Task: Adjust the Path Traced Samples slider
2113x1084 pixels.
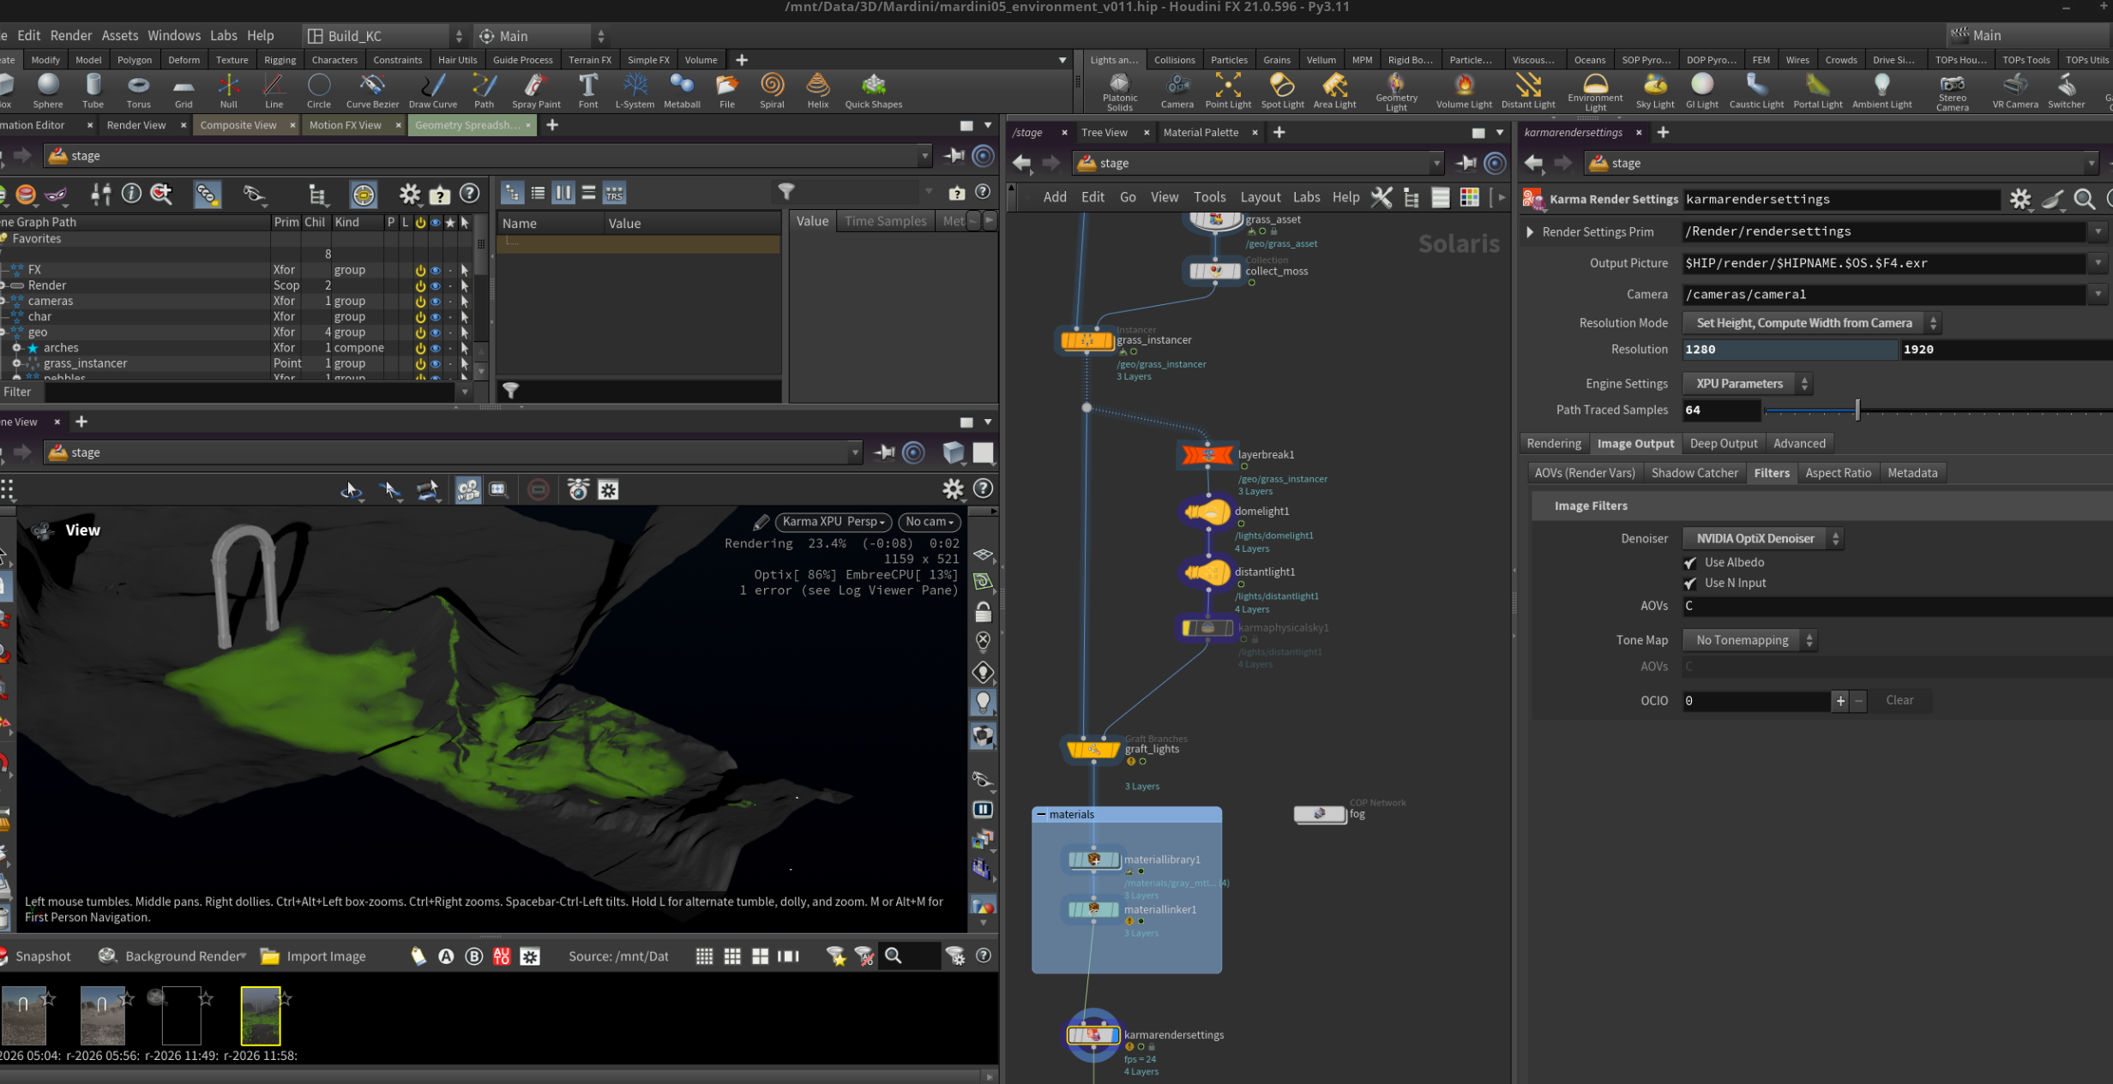Action: (x=1857, y=410)
